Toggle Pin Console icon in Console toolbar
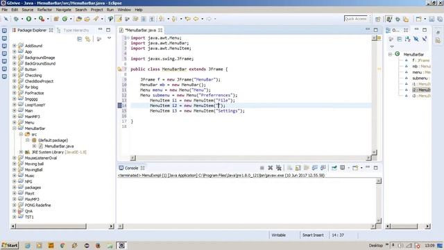This screenshot has height=250, width=444. pos(334,168)
